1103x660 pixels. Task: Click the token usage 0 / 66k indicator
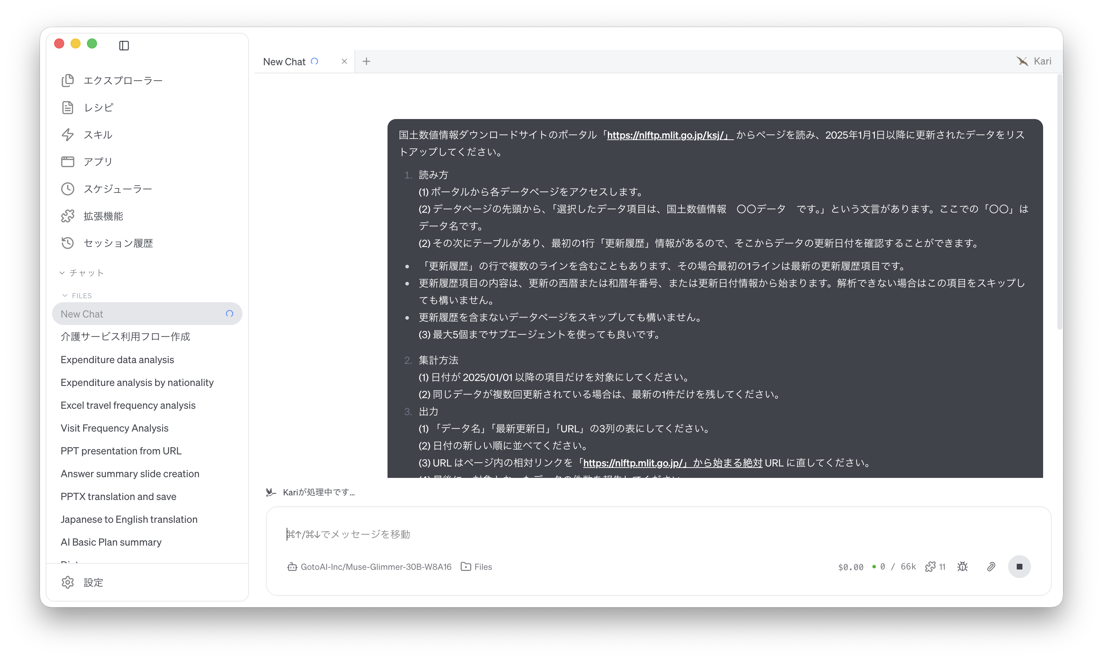click(x=894, y=567)
